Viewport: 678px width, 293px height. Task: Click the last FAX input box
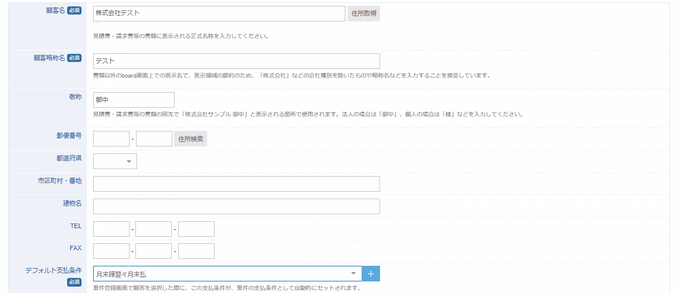tap(196, 251)
